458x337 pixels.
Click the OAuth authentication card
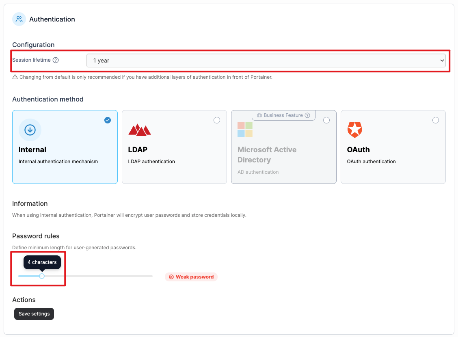click(393, 147)
